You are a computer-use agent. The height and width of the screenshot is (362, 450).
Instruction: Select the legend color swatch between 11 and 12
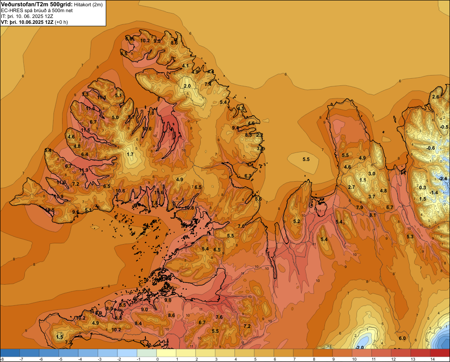(382, 353)
